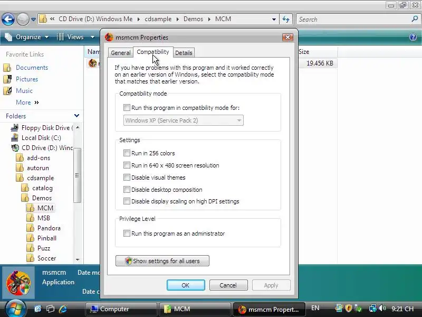Click the MCM folder icon in tree

tap(31, 208)
